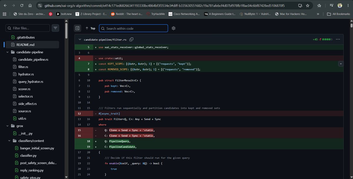Collapse the filter.rs diff section chevron
Image resolution: width=353 pixels, height=179 pixels.
pos(80,39)
